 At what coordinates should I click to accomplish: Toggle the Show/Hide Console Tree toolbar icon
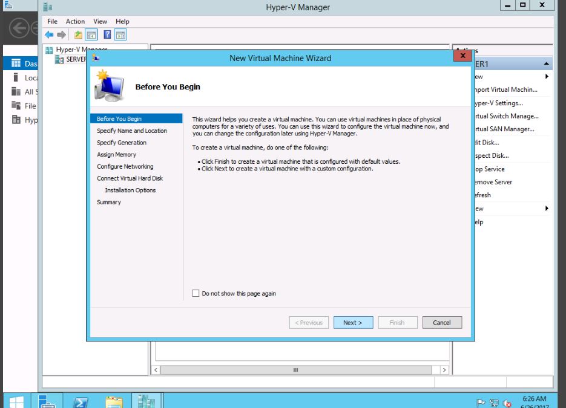91,35
